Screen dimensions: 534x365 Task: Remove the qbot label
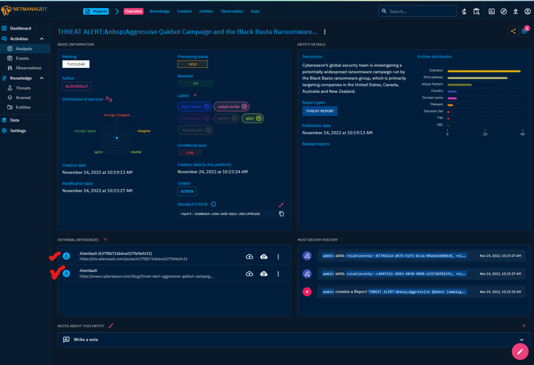(x=259, y=118)
